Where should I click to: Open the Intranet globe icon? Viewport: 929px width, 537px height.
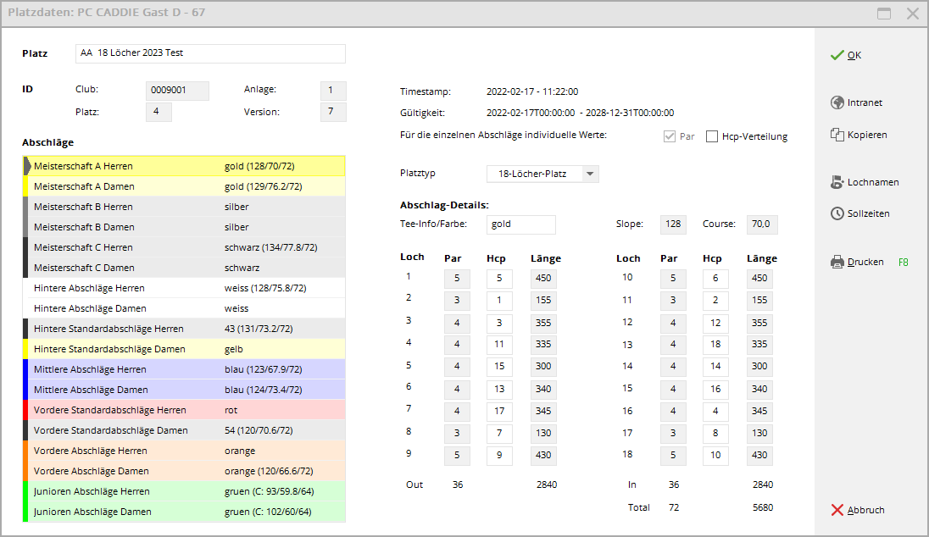point(837,102)
